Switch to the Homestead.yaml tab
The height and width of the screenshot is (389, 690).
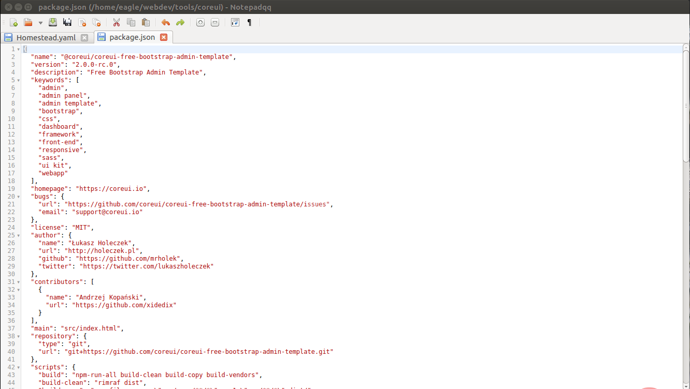[x=46, y=37]
